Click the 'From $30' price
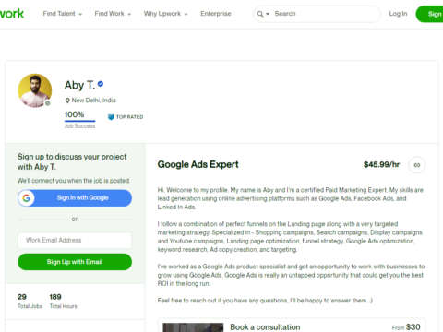Screen dimensions: 443x332 (x=406, y=327)
